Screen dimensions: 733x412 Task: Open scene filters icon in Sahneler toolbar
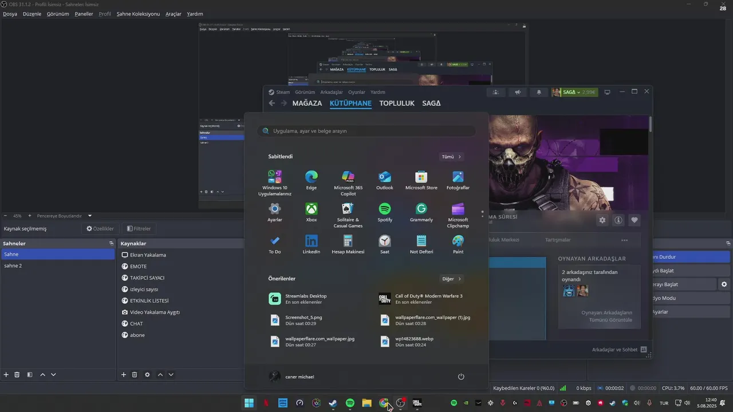click(x=29, y=375)
